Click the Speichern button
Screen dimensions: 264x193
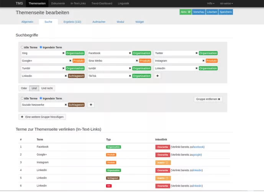[x=225, y=12]
